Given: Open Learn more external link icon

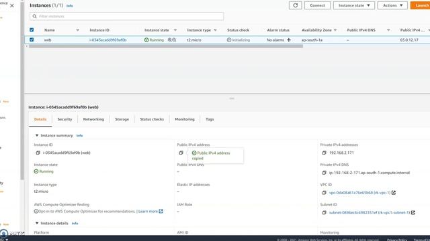Looking at the screenshot, I should coord(161,212).
